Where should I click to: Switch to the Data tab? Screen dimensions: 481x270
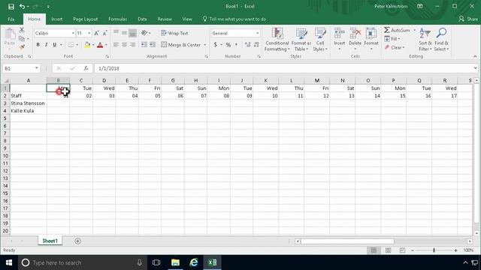[142, 19]
